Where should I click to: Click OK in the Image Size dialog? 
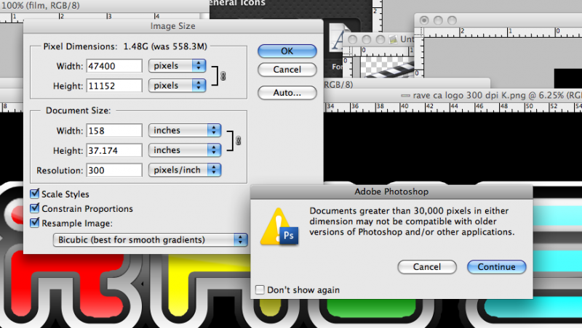287,51
